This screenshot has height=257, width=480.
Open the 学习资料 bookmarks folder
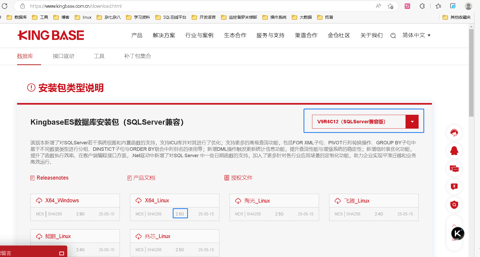click(138, 17)
